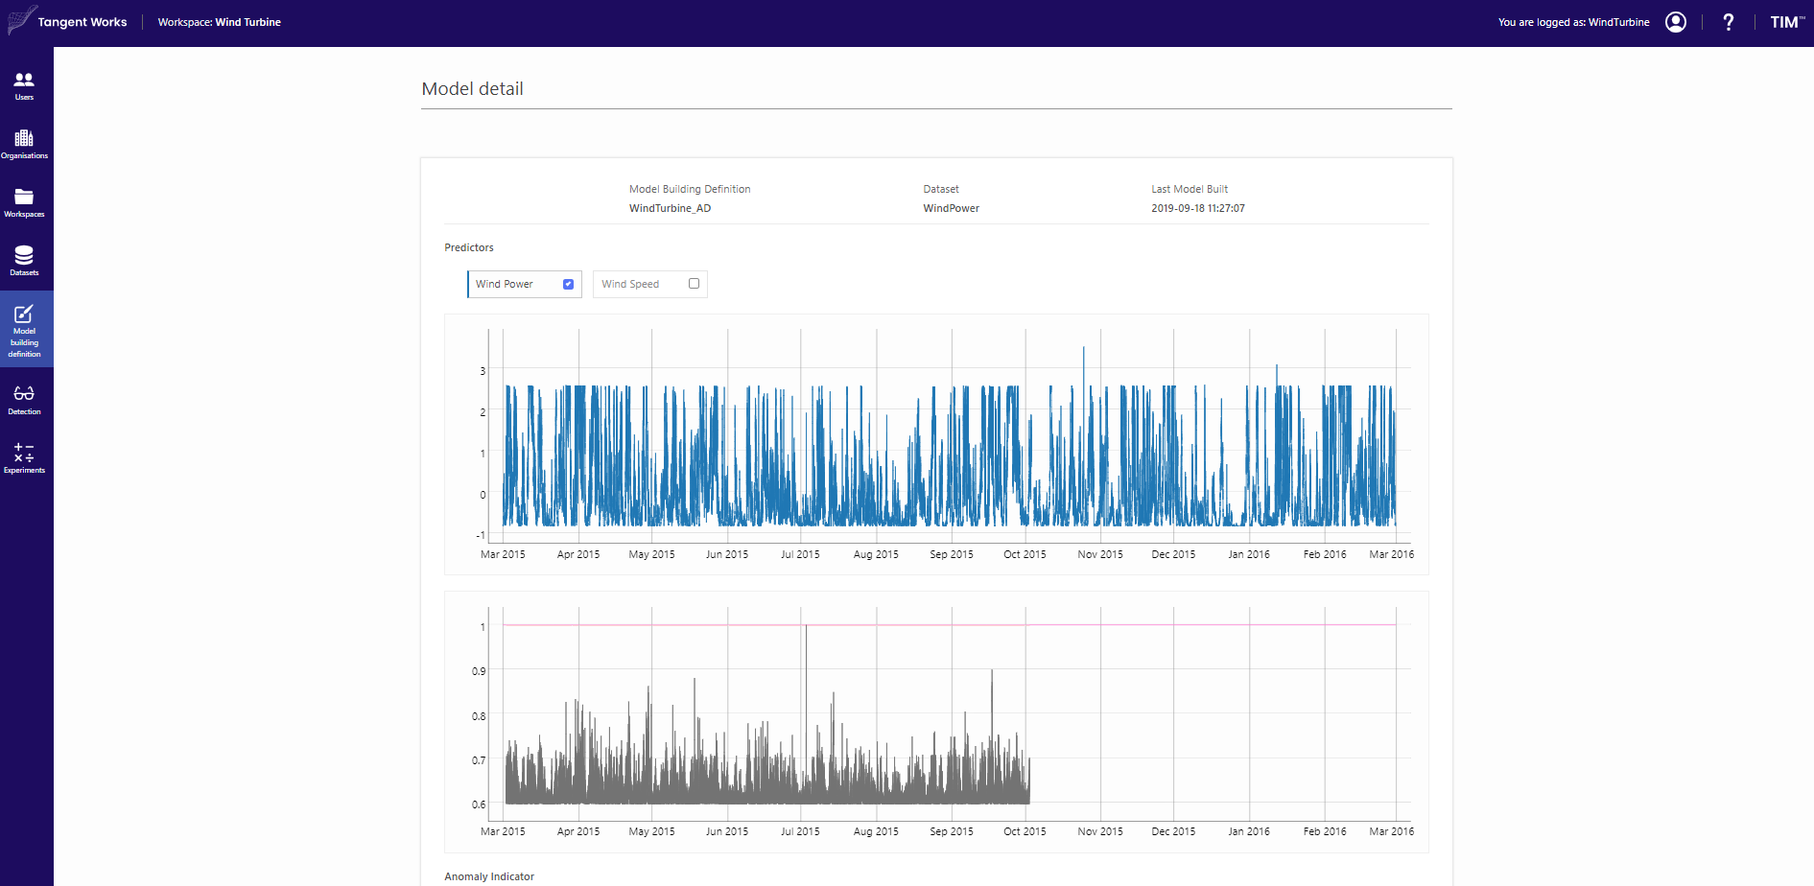1814x886 pixels.
Task: Click the TIM logo in the header
Action: (1786, 22)
